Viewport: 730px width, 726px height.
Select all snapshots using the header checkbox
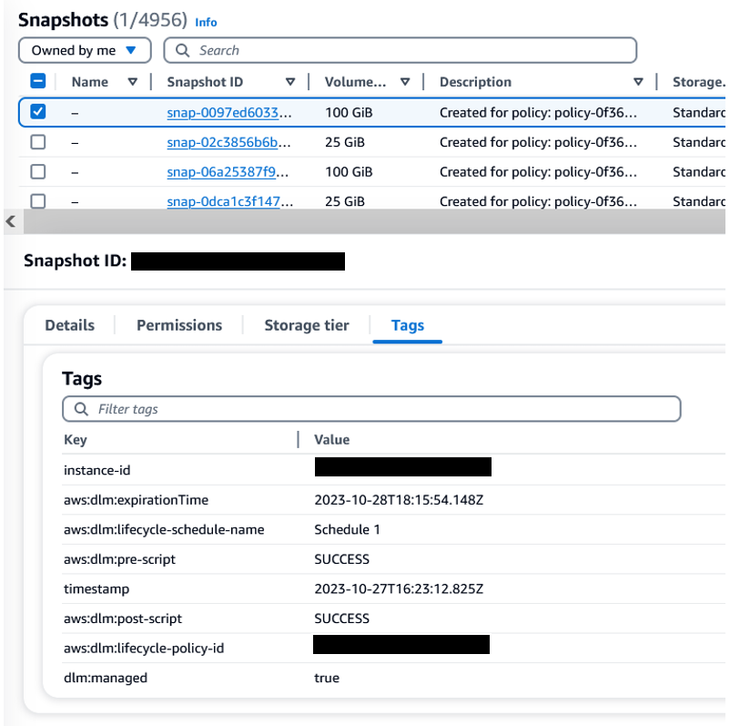pos(37,81)
